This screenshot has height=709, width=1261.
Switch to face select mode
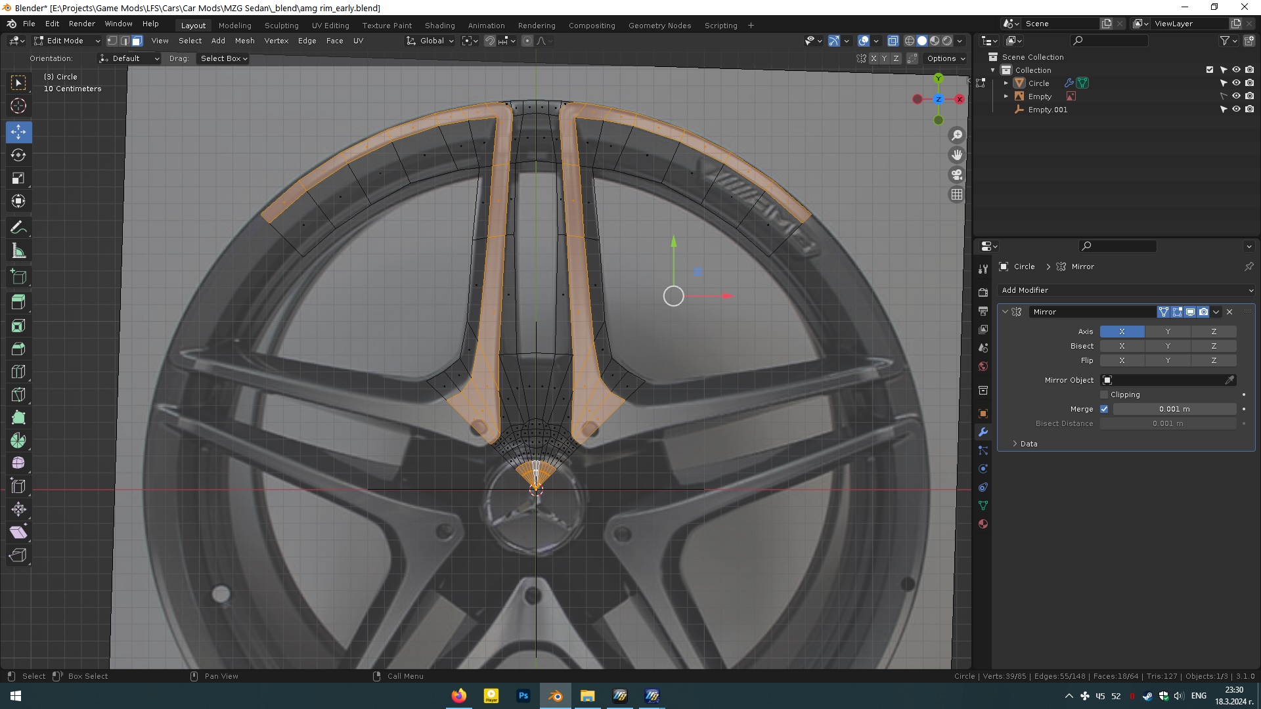click(x=137, y=41)
